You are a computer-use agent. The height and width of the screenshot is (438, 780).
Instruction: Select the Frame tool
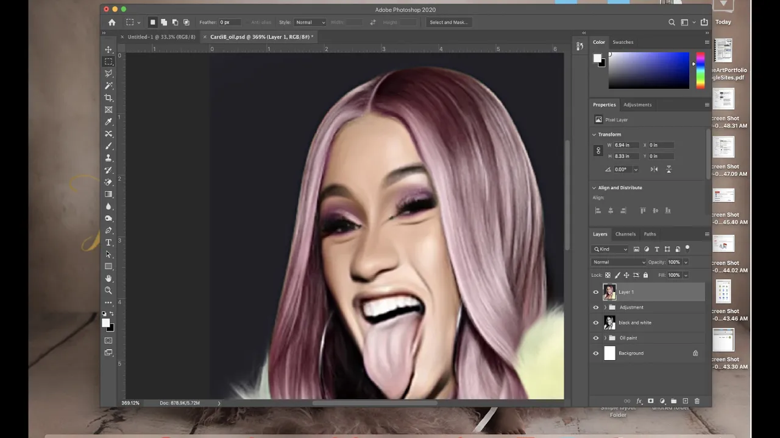[108, 109]
